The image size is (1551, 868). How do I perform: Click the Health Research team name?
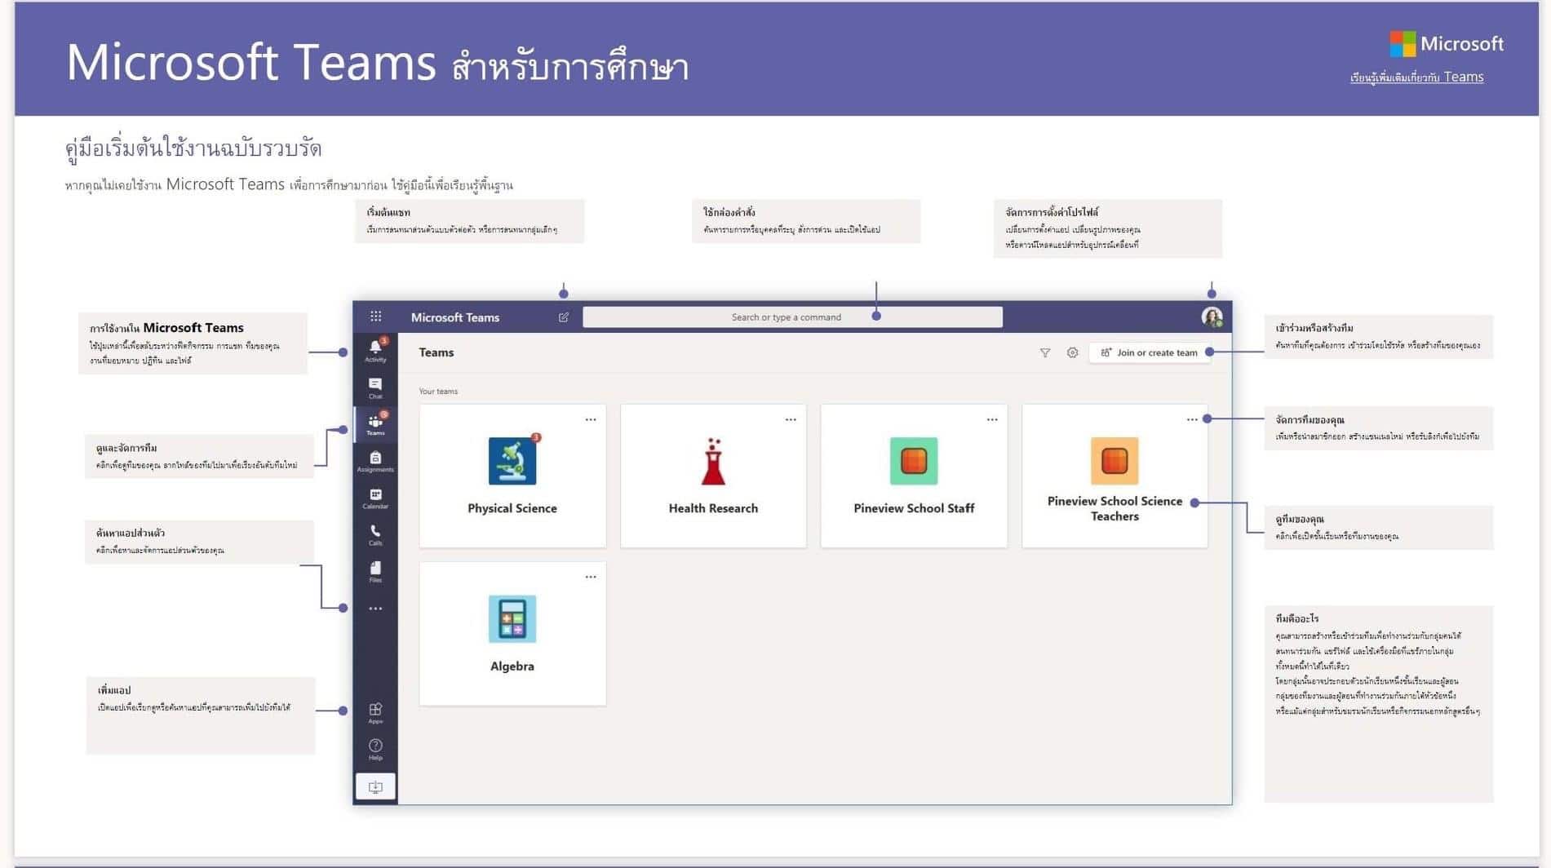click(x=713, y=508)
